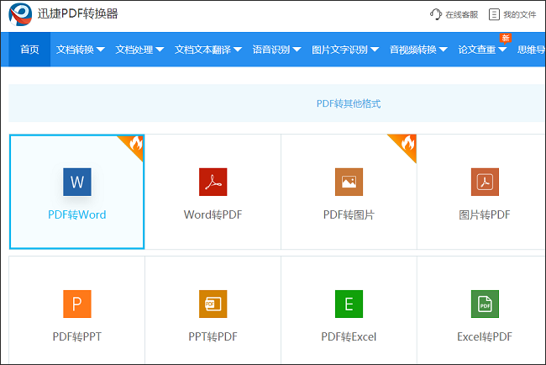Screen dimensions: 546x365
Task: Click the 在线客服 headset icon
Action: tap(436, 14)
